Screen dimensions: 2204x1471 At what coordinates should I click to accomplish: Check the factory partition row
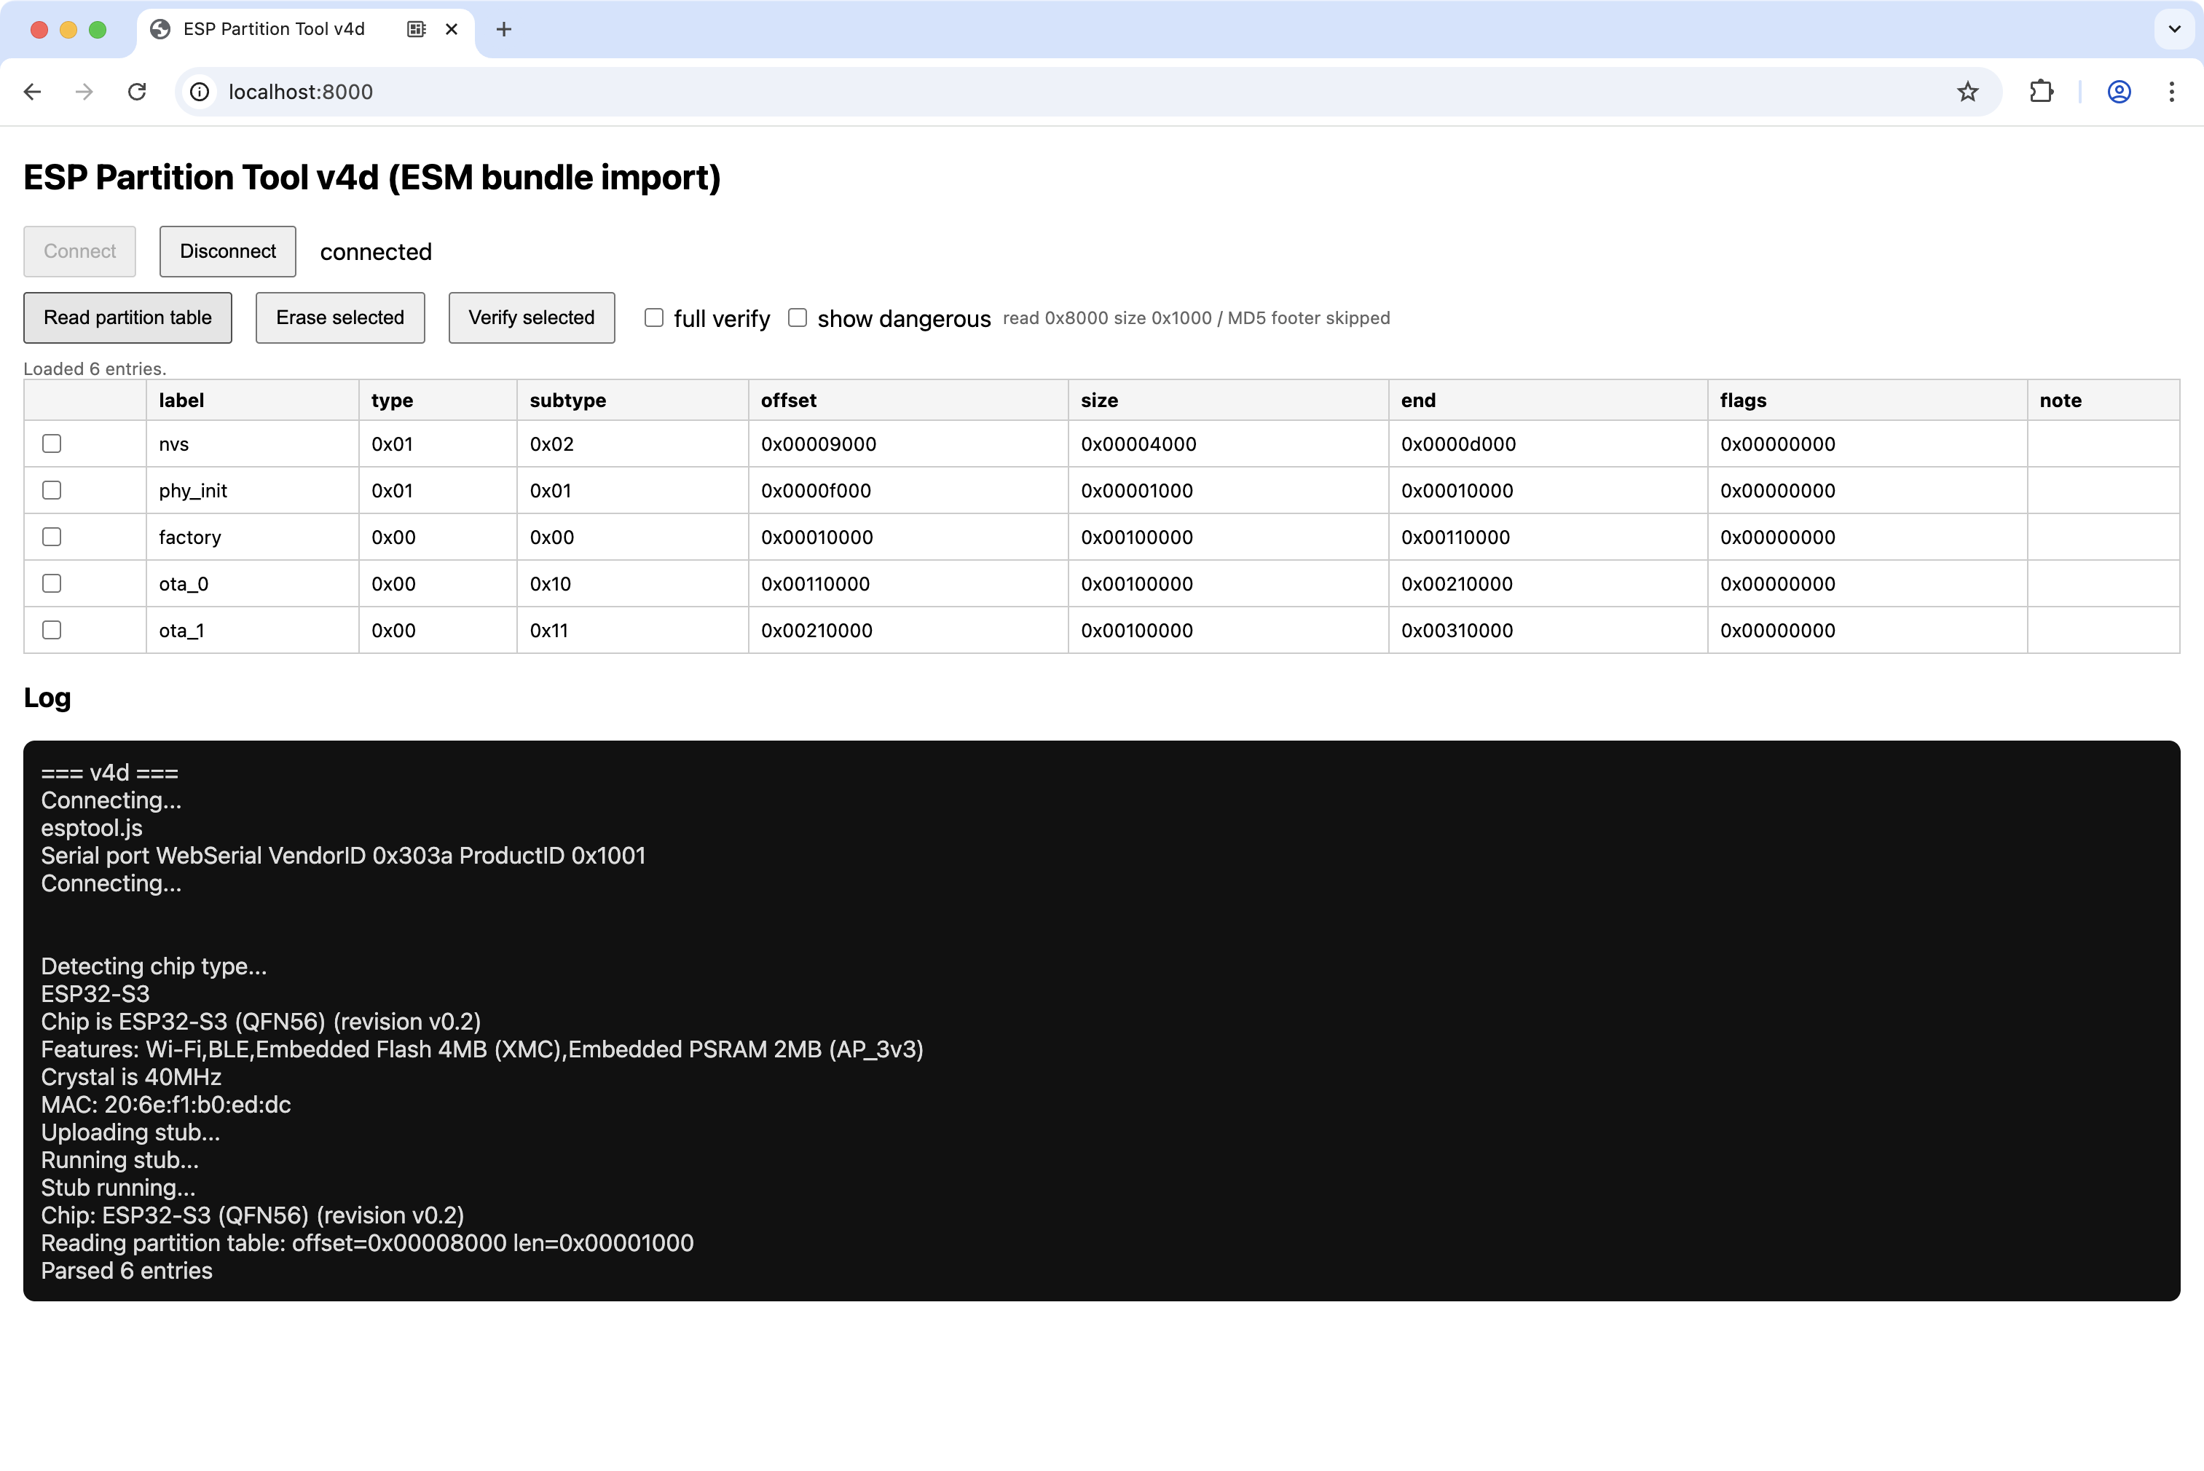(x=52, y=537)
